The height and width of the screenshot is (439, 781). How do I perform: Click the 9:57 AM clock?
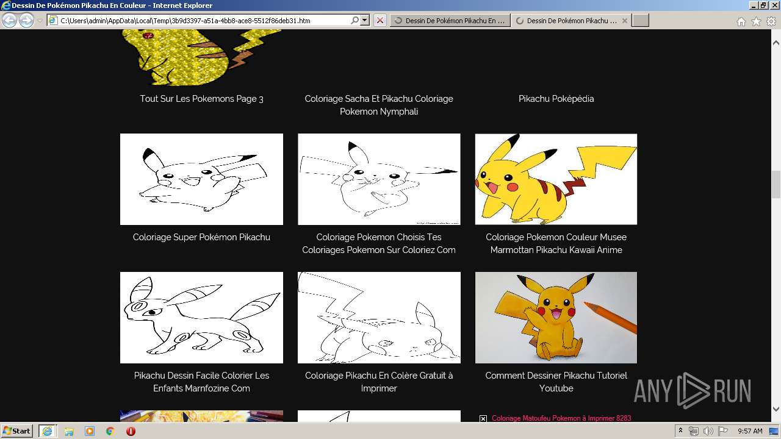tap(750, 431)
